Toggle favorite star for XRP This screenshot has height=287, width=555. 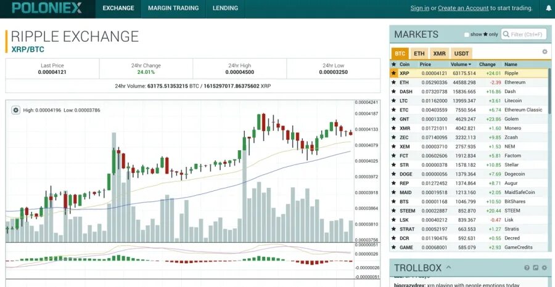393,73
